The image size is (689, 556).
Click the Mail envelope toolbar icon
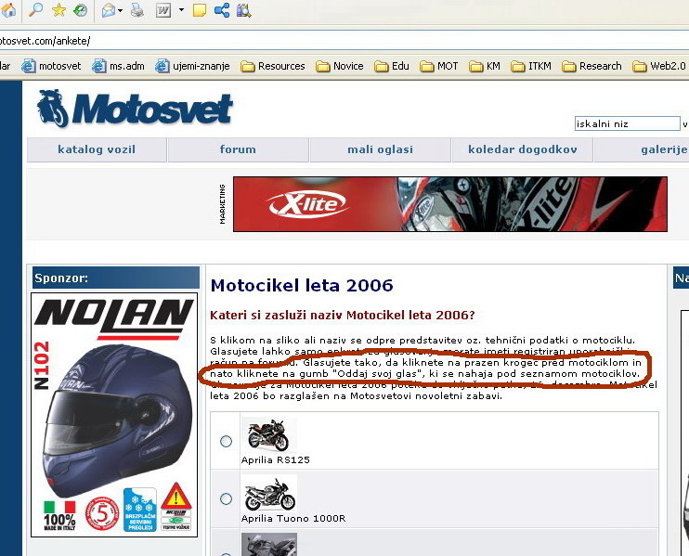(x=108, y=10)
